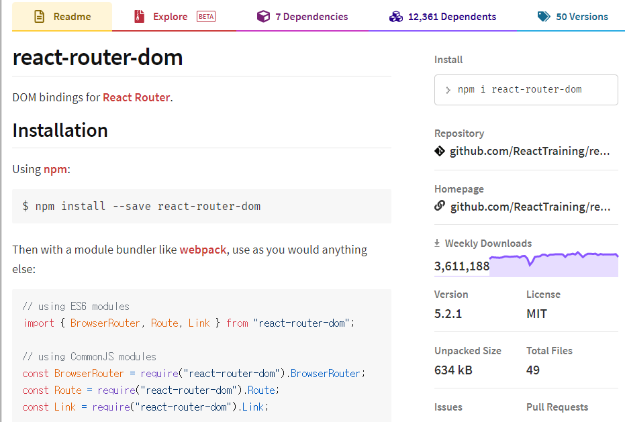
Task: Open the npm link under Installation
Action: pos(55,169)
